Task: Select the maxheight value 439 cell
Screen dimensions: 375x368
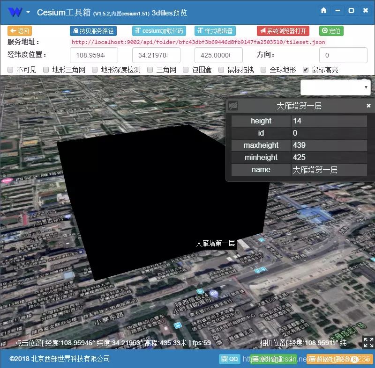Action: (329, 145)
